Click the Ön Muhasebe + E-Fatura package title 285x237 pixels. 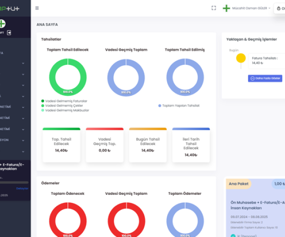[x=258, y=205]
